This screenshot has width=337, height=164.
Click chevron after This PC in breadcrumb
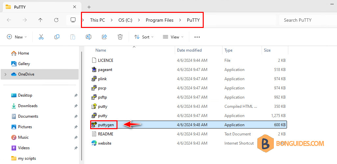click(112, 20)
